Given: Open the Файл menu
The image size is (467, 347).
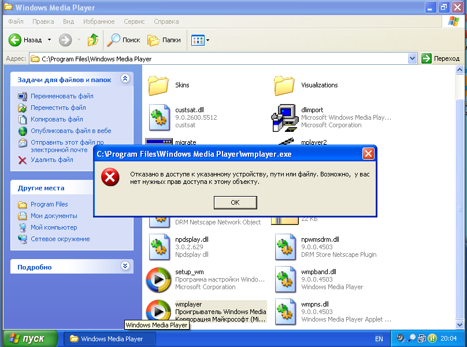Looking at the screenshot, I should pos(16,21).
